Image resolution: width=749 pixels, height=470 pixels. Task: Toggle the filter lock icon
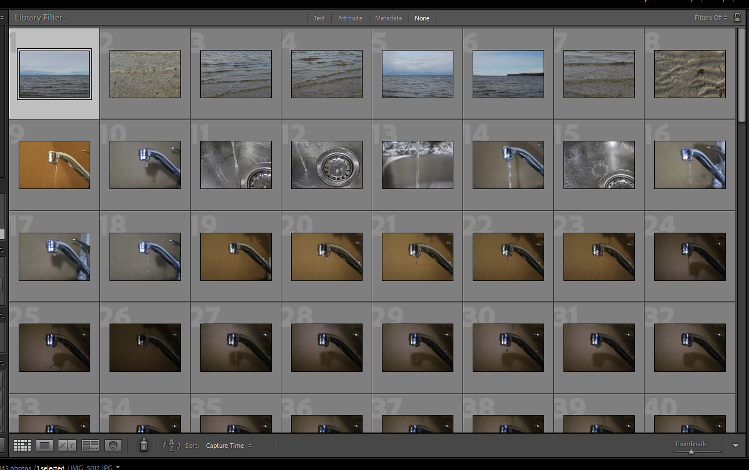(737, 18)
